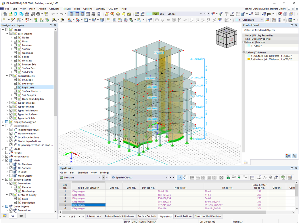Viewport: 299px width, 224px height.
Task: Close the Navigator panel
Action: [55, 25]
